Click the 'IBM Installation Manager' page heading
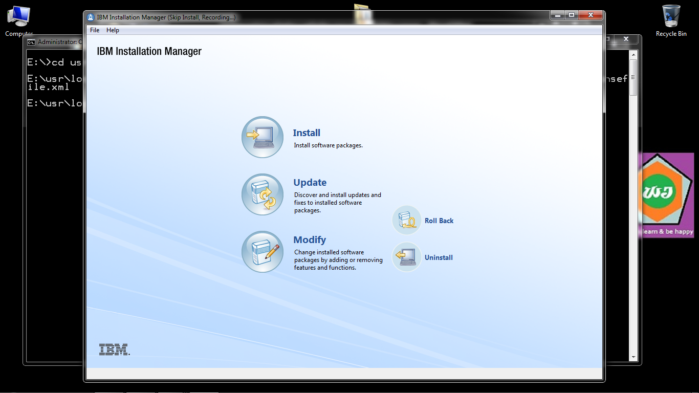The image size is (699, 393). pos(149,52)
